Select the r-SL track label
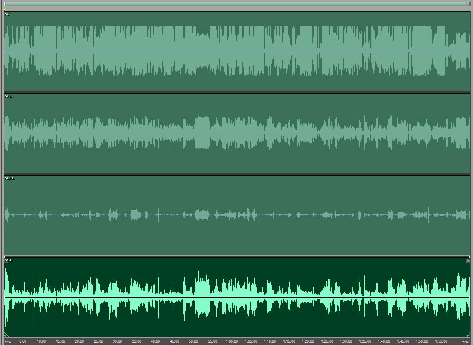The width and height of the screenshot is (473, 345). (8, 260)
